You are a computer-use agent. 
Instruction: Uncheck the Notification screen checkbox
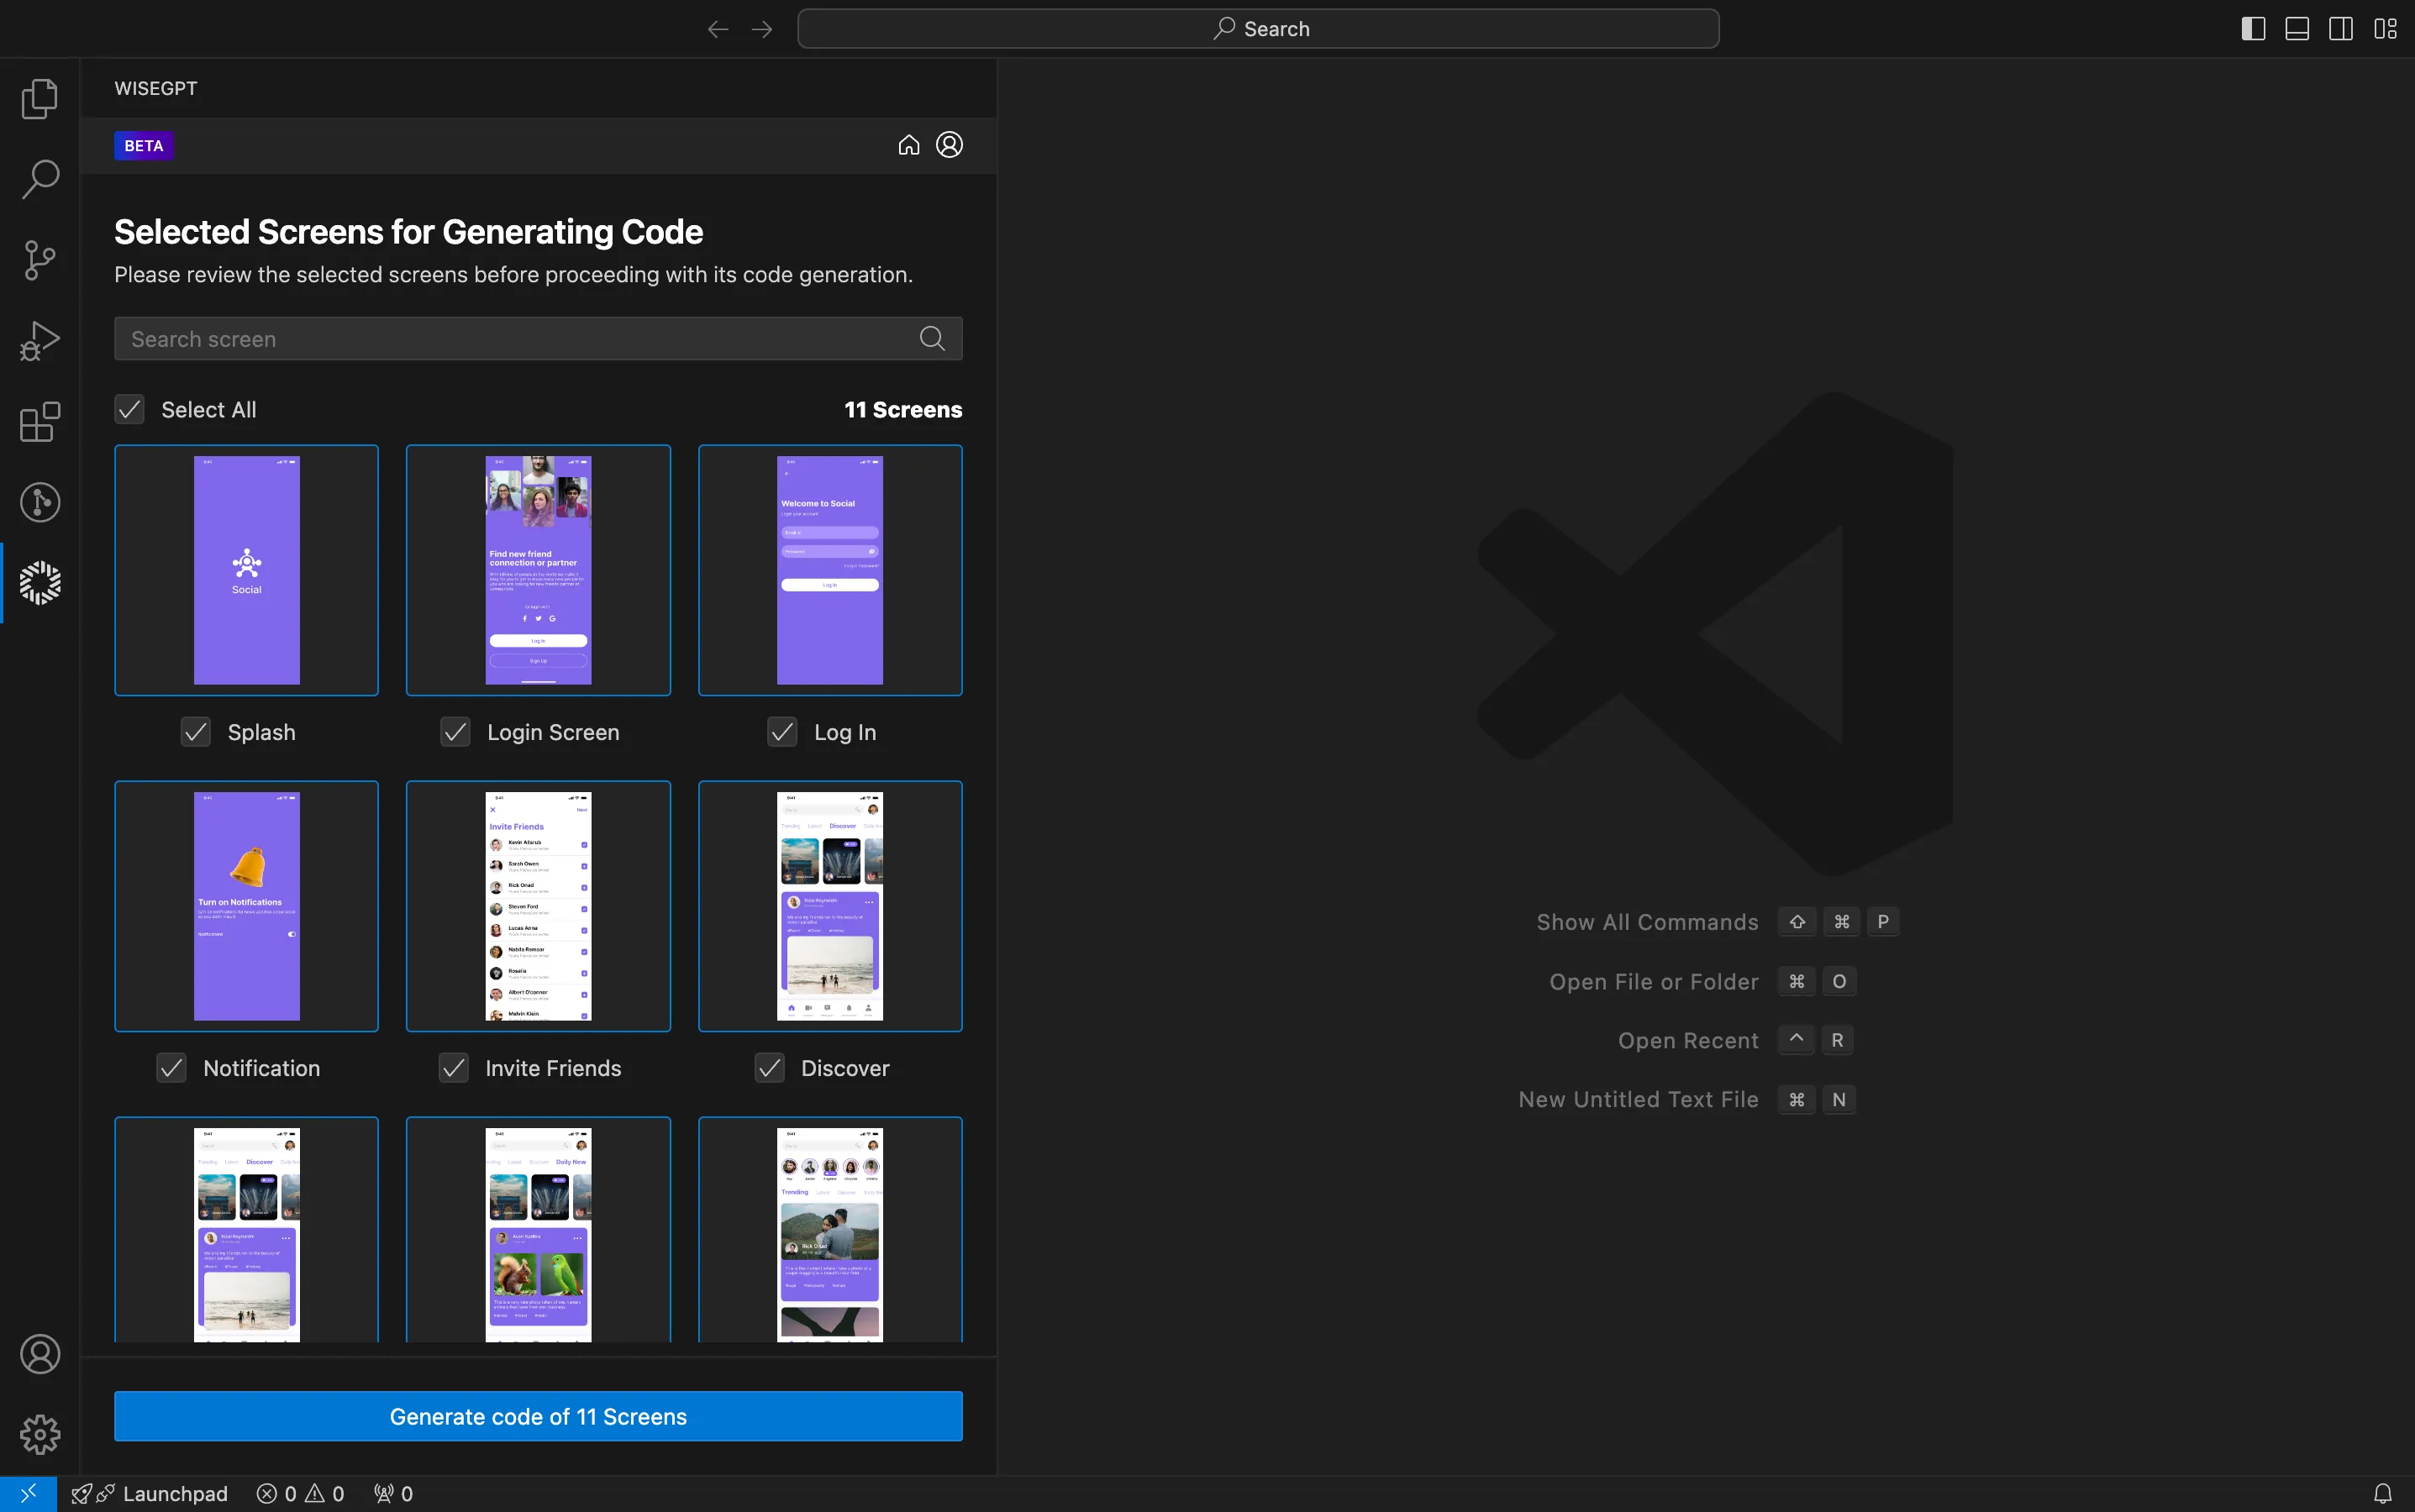pos(172,1068)
